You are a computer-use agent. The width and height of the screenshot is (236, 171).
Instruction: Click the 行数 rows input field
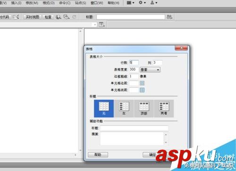click(134, 62)
